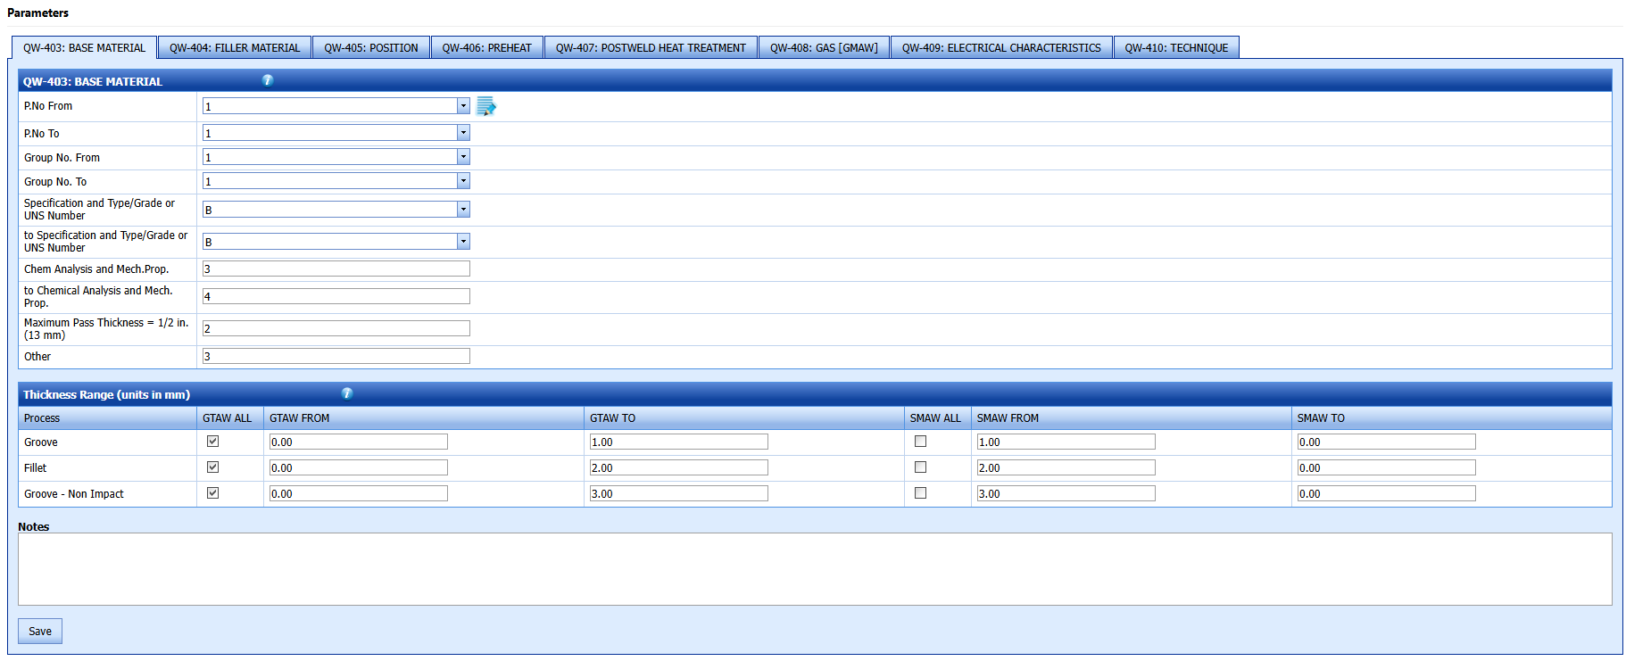The image size is (1626, 661).
Task: Expand the Group No. To dropdown
Action: pyautogui.click(x=462, y=181)
